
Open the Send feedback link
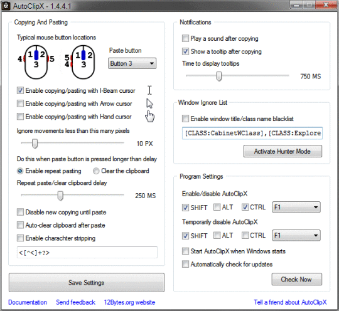(76, 302)
